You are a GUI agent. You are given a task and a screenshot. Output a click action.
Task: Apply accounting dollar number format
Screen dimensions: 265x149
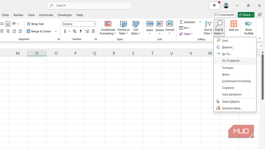[x=65, y=31]
